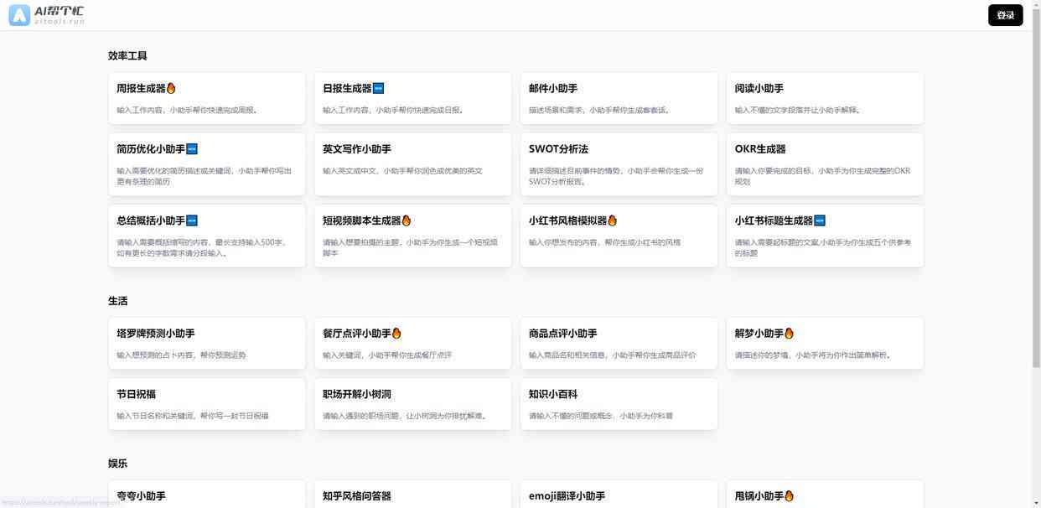1041x508 pixels.
Task: Click description 输入想预测的占卜内容，帮你预测运势
Action: (x=181, y=355)
